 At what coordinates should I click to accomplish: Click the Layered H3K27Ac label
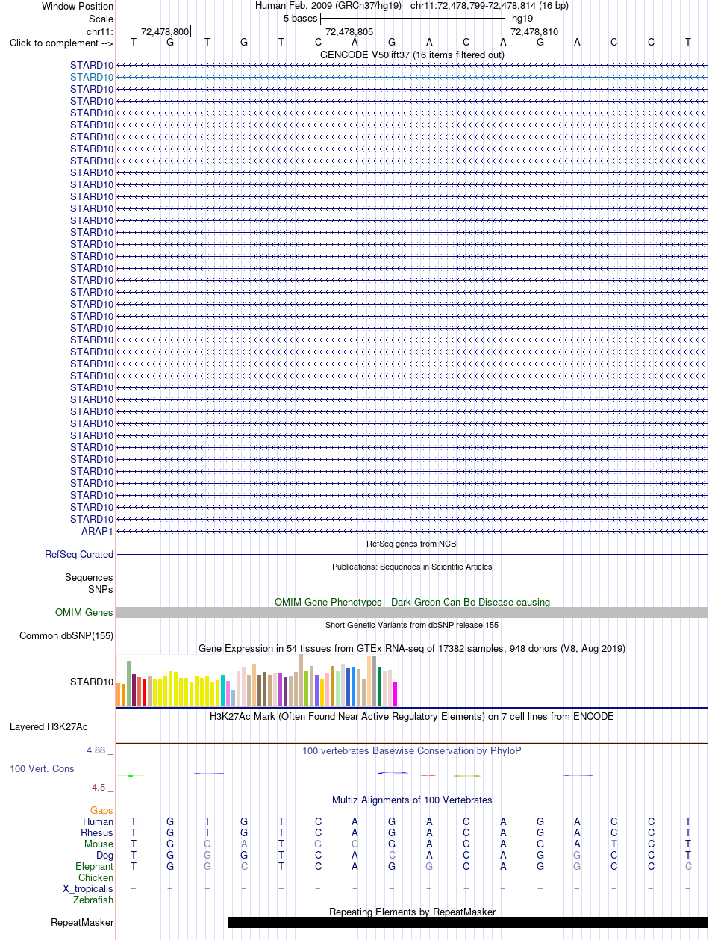coord(49,726)
